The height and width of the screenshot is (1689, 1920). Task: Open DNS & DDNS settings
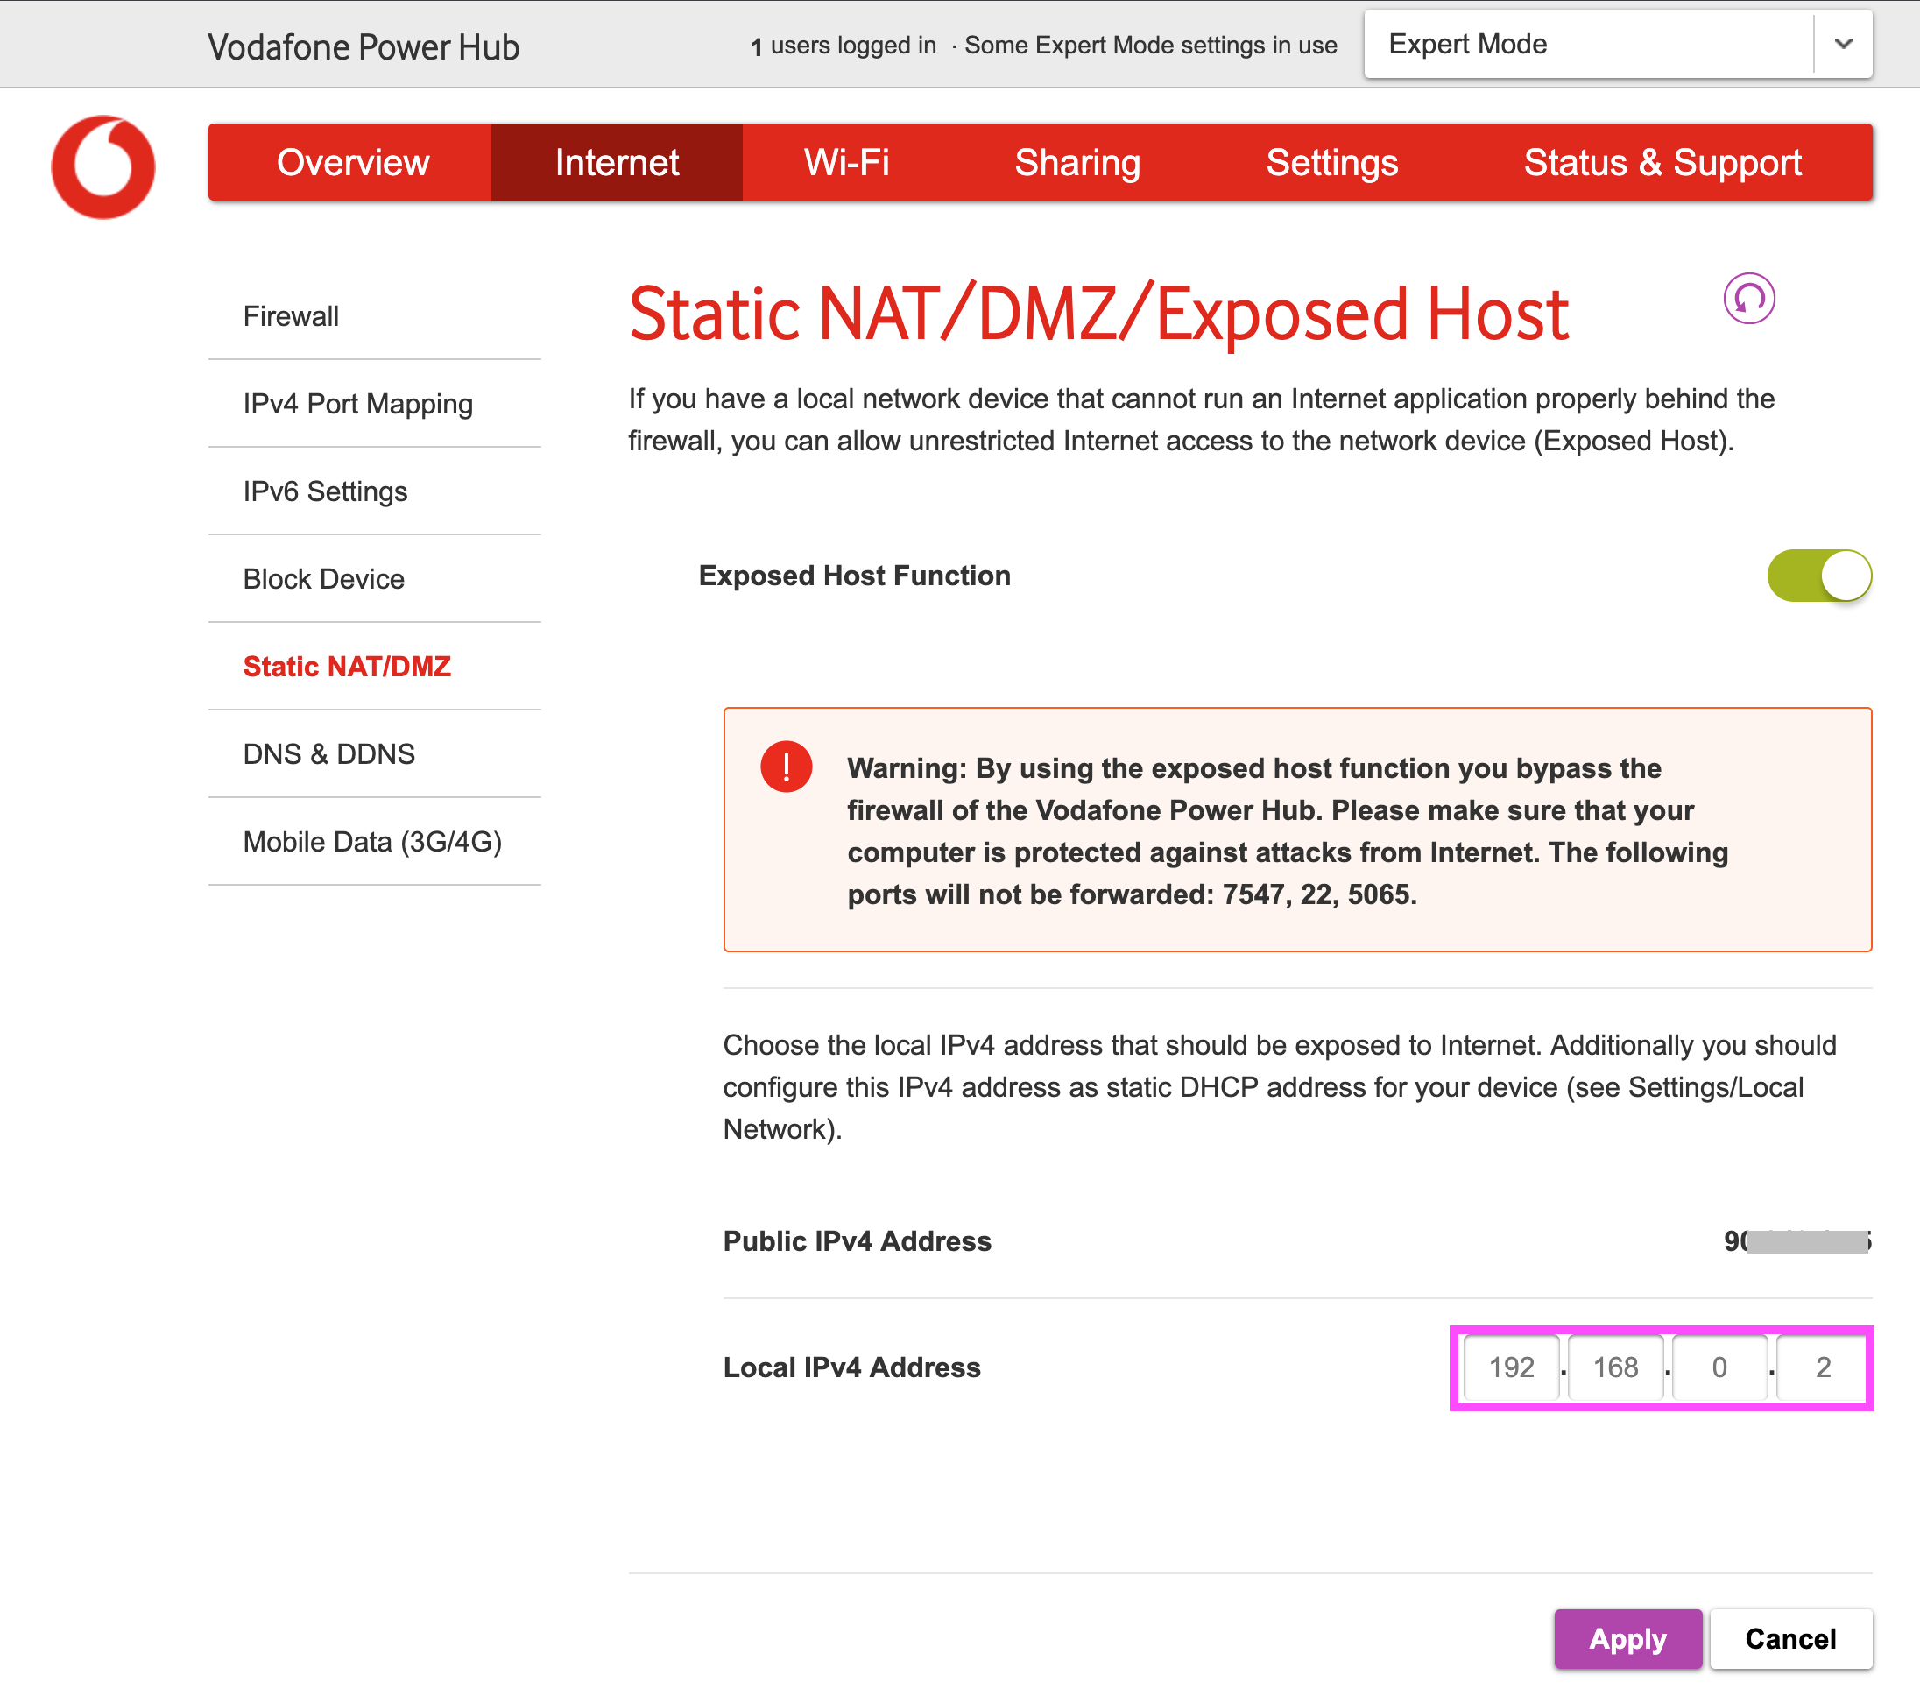(328, 753)
